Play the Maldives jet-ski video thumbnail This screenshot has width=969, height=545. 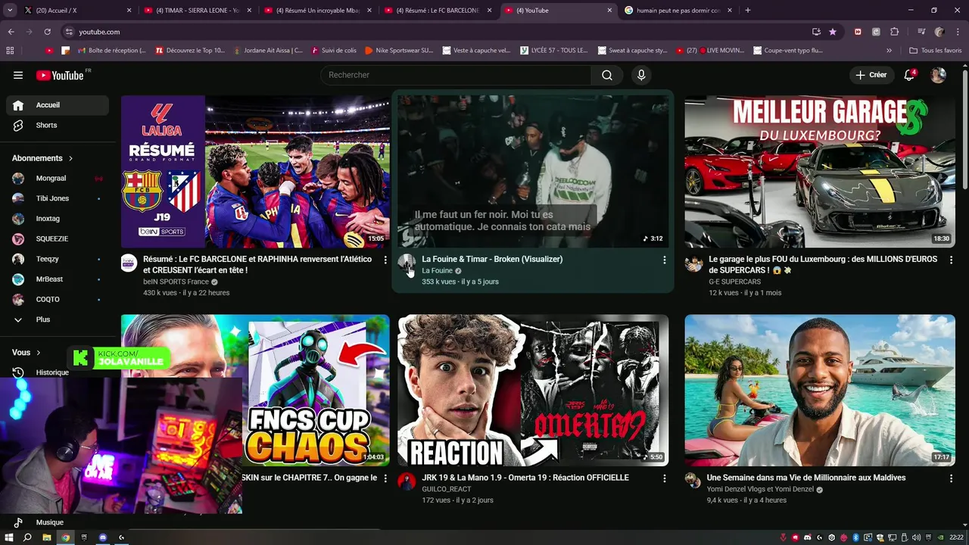[820, 391]
